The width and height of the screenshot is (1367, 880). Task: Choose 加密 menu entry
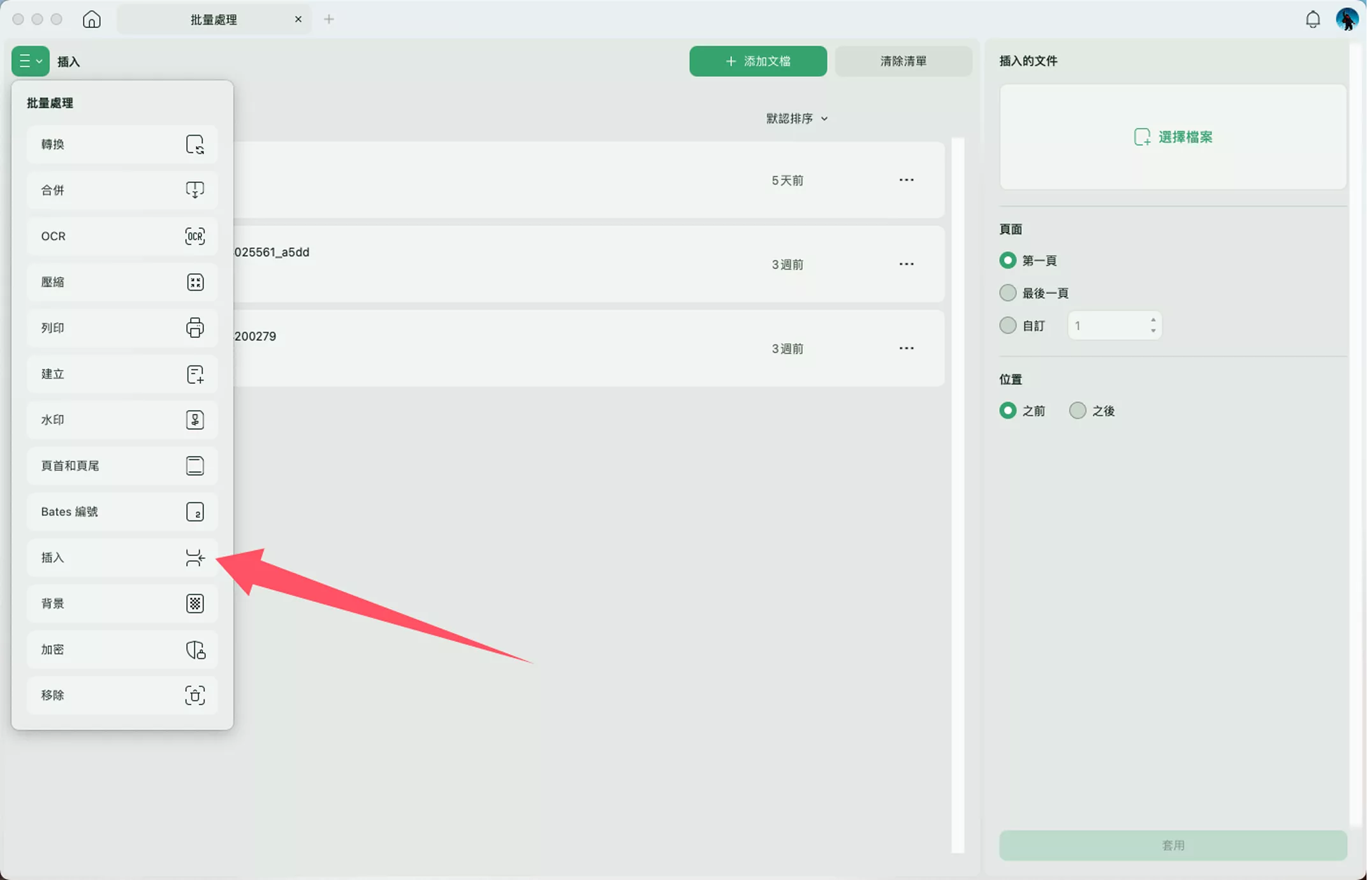122,649
